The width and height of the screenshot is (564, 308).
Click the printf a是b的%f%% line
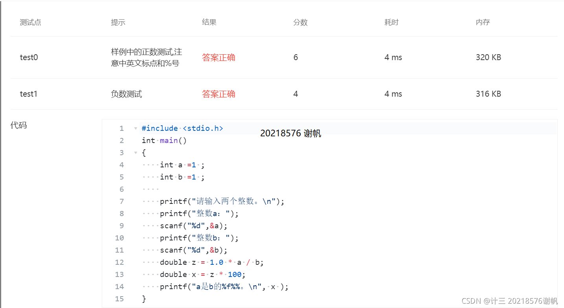tap(224, 287)
